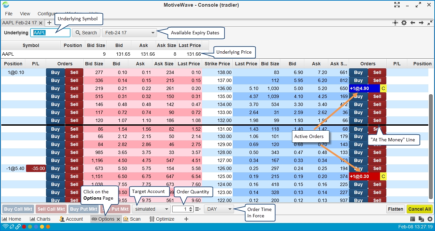Click the Buy Call Mkt button
This screenshot has width=435, height=231.
click(x=18, y=209)
